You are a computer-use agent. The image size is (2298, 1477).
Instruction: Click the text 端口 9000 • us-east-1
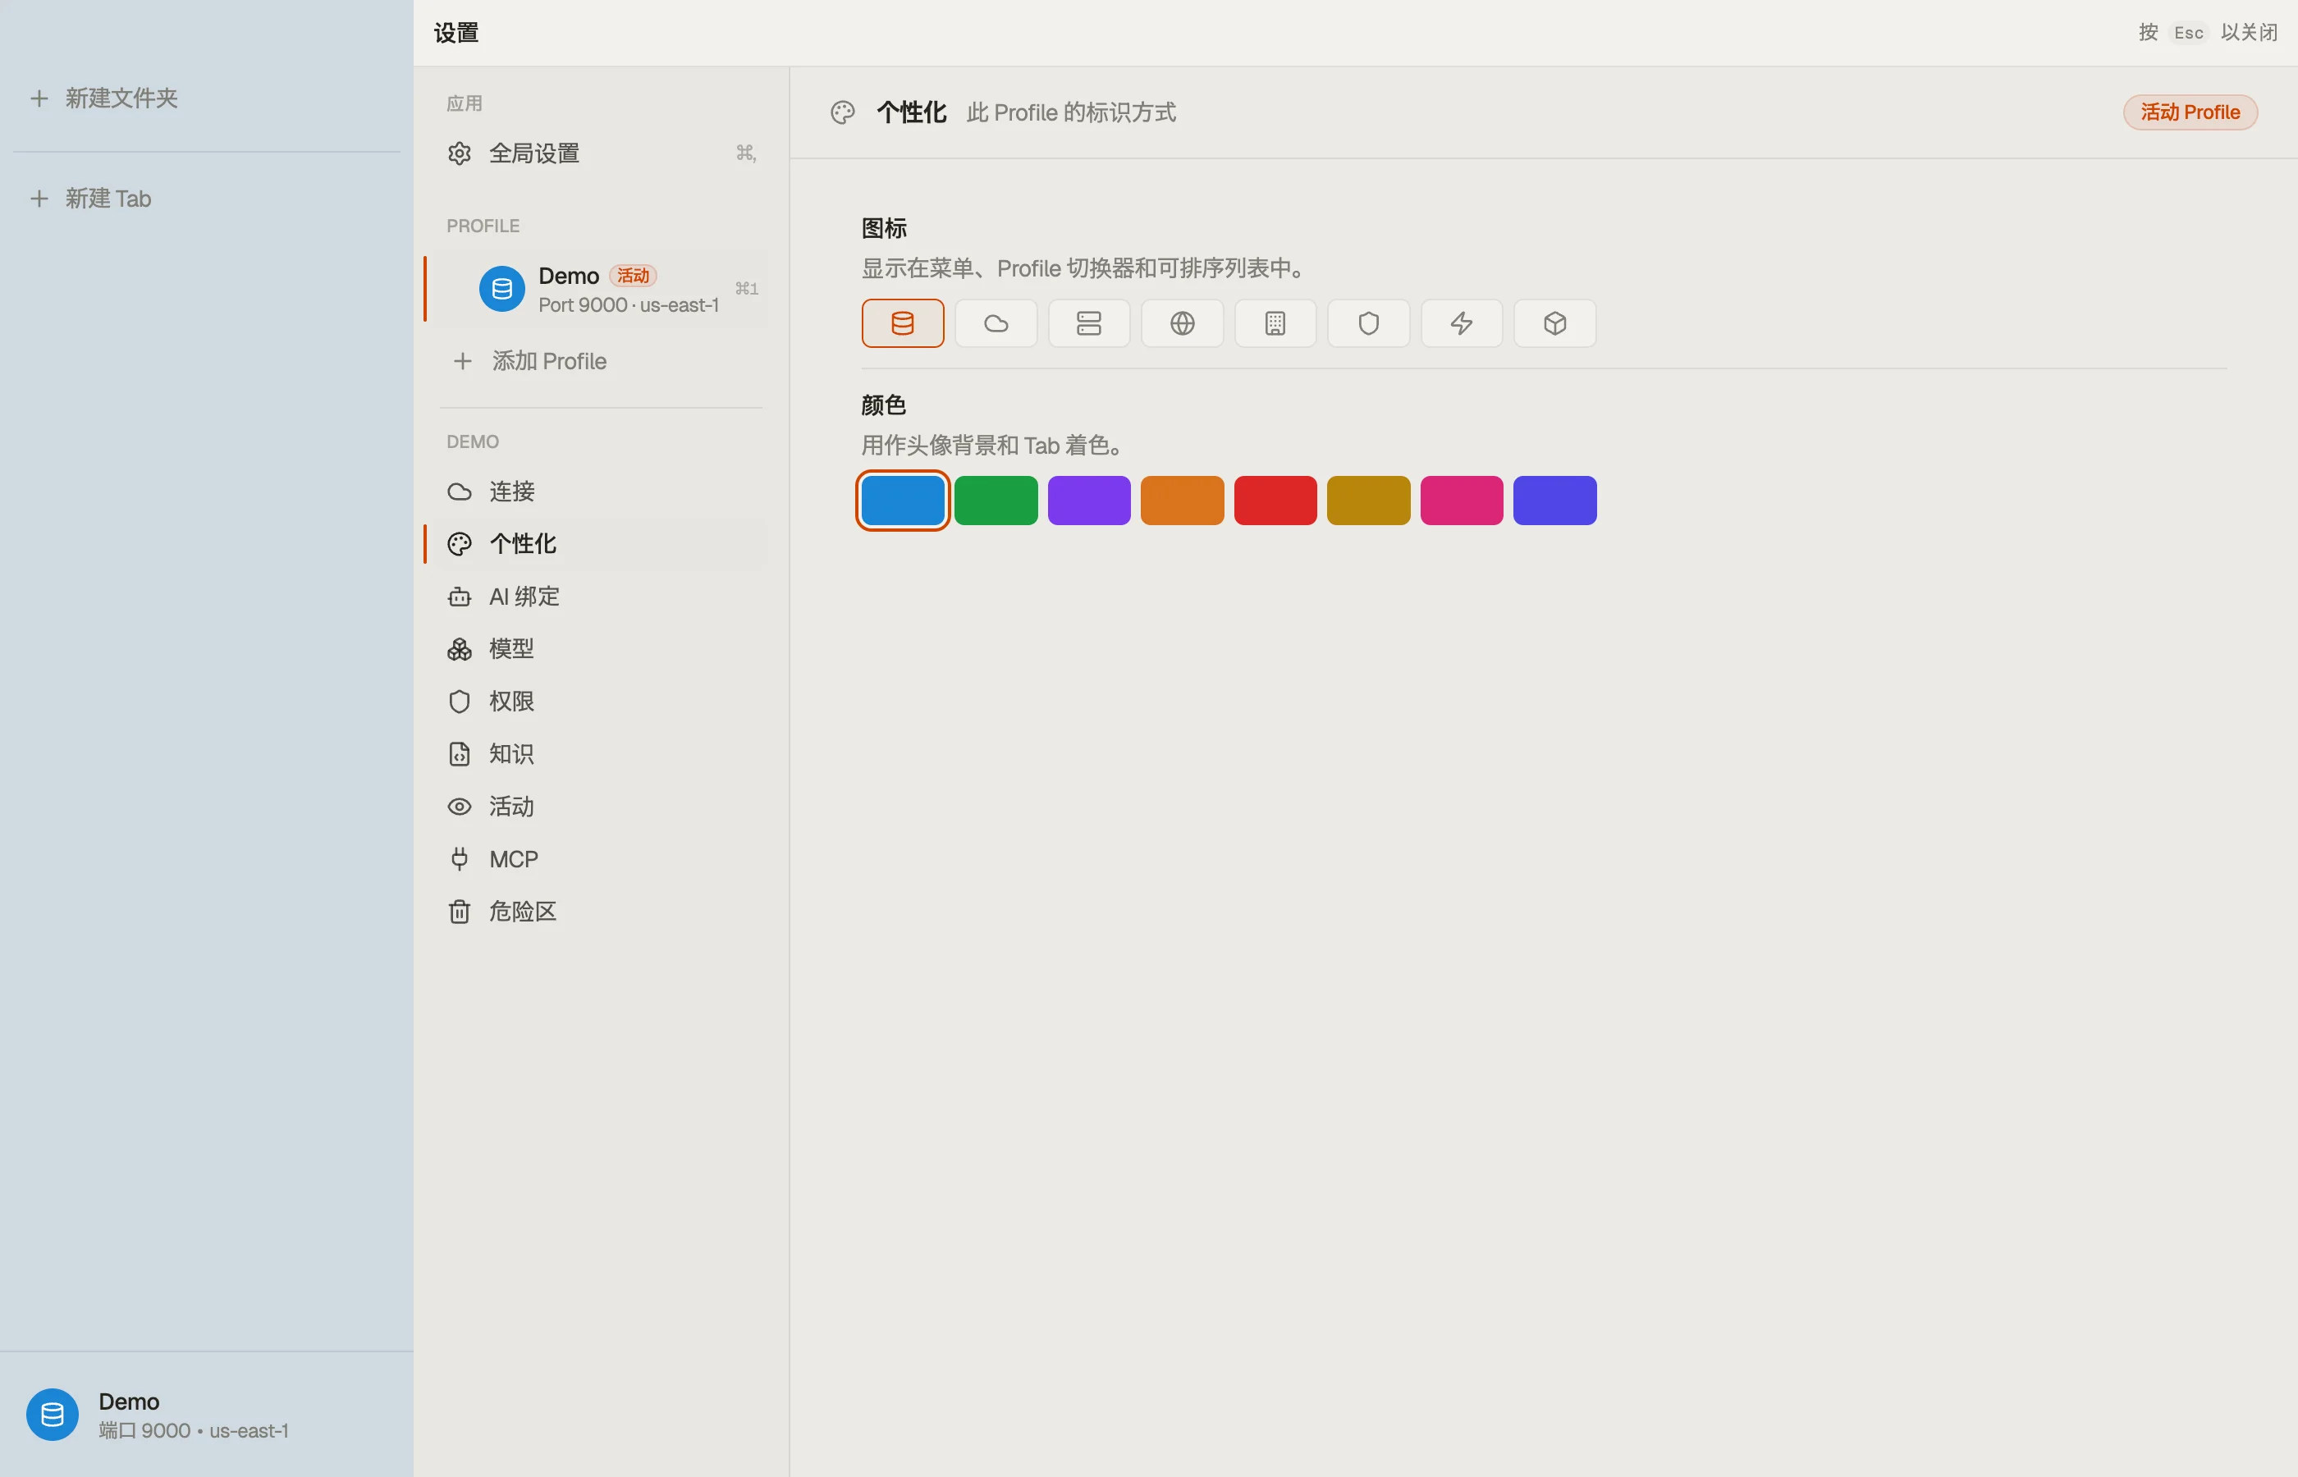(x=193, y=1431)
